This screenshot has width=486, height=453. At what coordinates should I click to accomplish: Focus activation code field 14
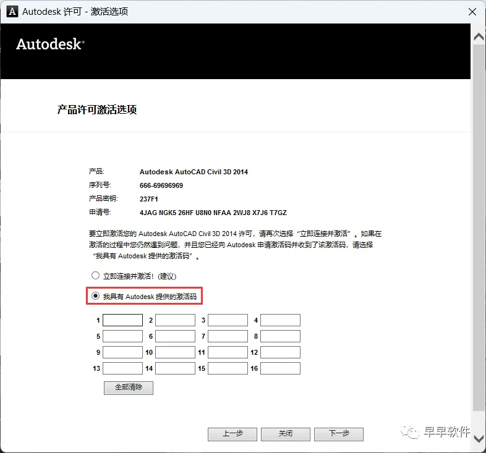(x=175, y=368)
